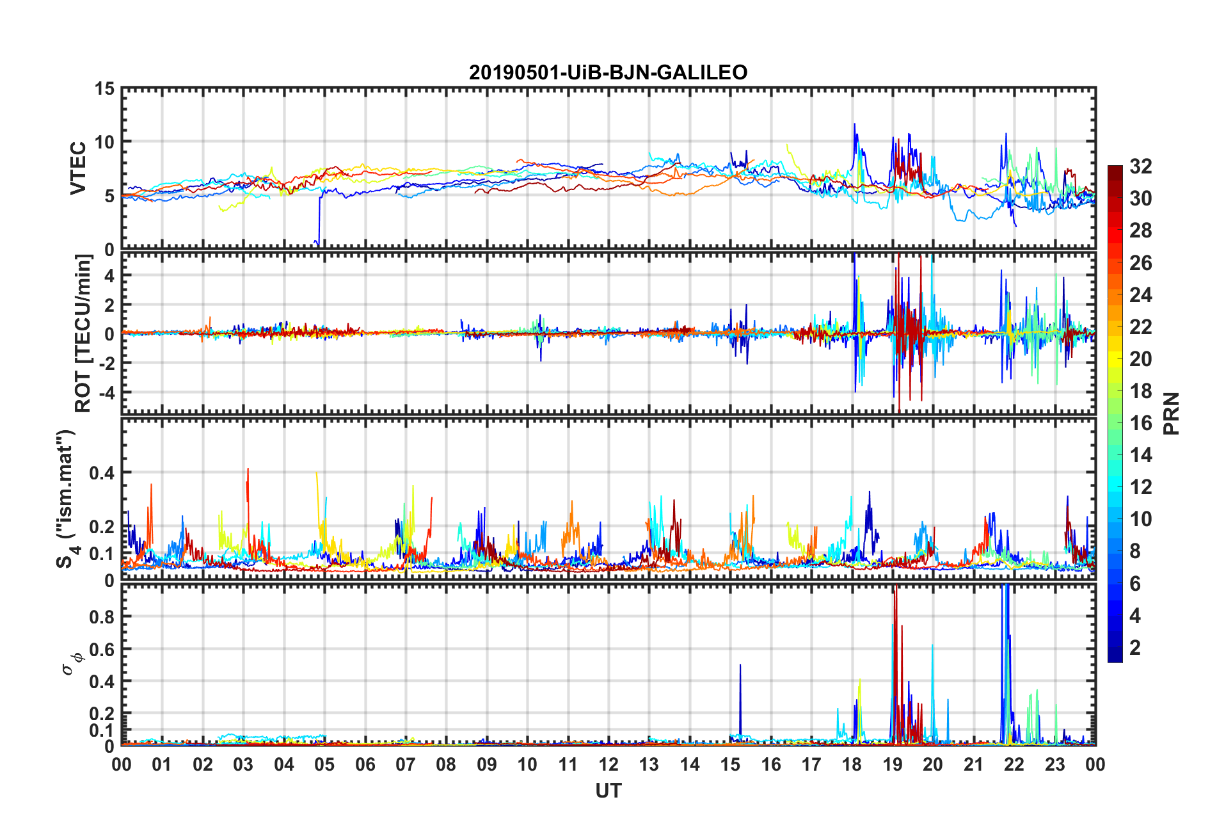The width and height of the screenshot is (1217, 827).
Task: Click x-axis hour label 09
Action: (487, 764)
